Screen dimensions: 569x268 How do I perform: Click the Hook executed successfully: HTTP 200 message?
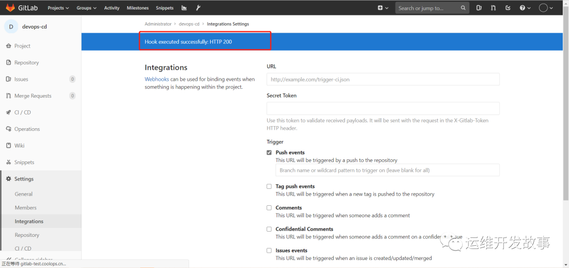(x=188, y=42)
